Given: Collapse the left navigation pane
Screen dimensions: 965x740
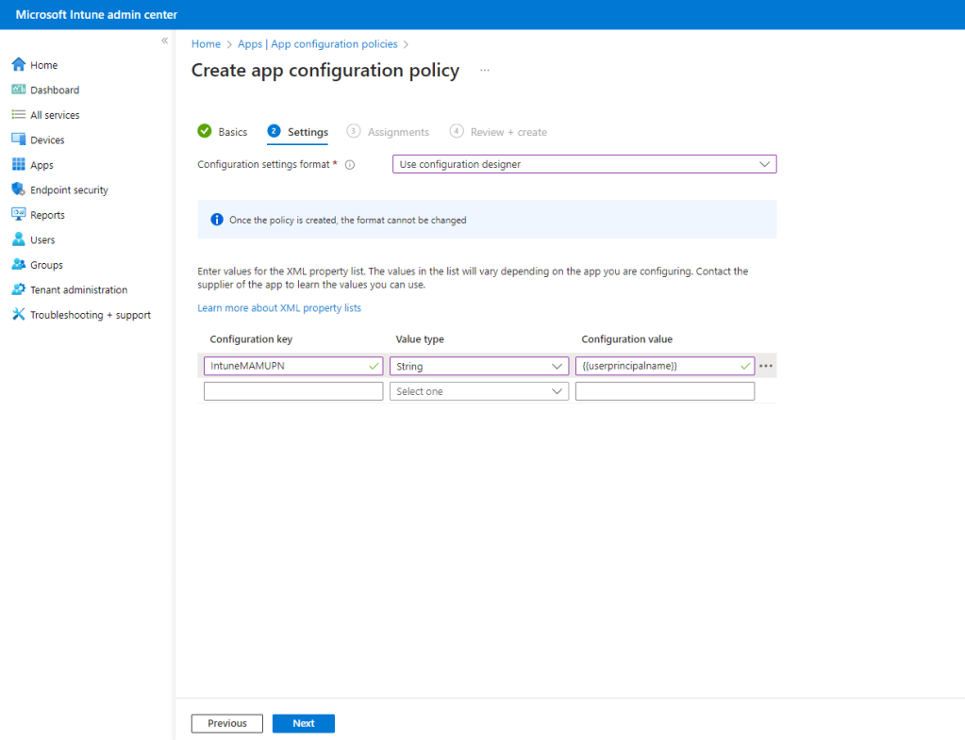Looking at the screenshot, I should click(164, 41).
